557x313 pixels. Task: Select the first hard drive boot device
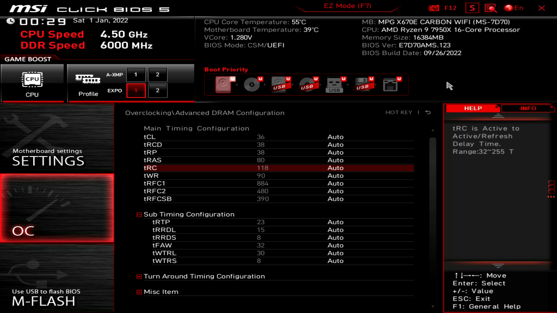(224, 84)
